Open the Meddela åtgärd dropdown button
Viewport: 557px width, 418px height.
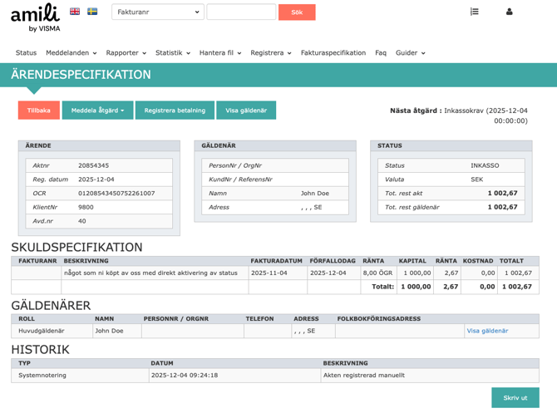[97, 111]
